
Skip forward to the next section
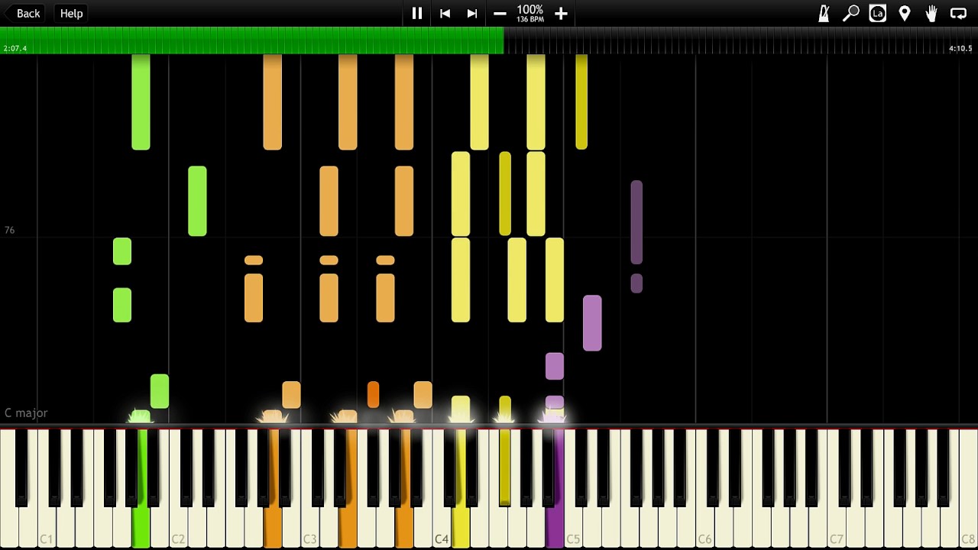click(472, 13)
